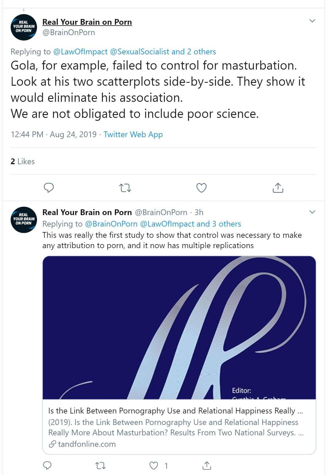The width and height of the screenshot is (333, 475).
Task: Open the top tweet's profile avatar
Action: [x=24, y=27]
